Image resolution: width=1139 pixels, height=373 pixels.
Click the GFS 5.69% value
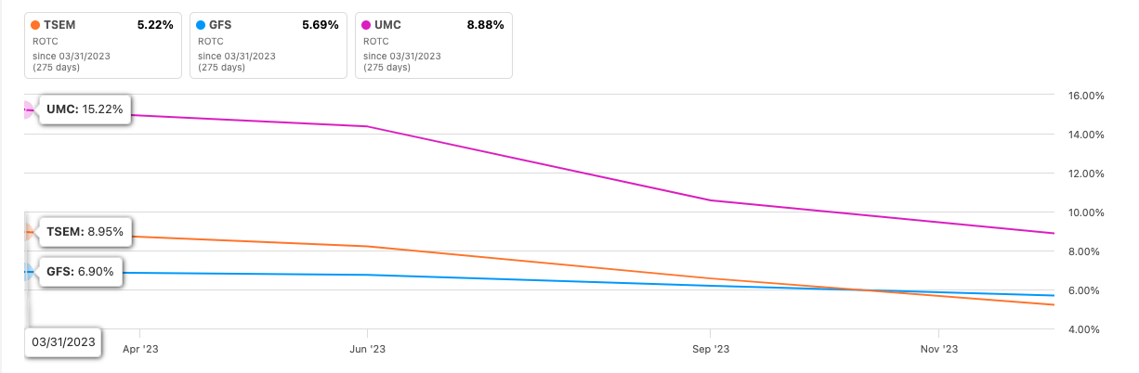tap(320, 25)
